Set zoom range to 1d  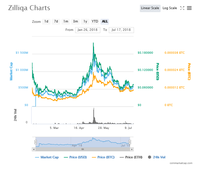click(x=46, y=21)
